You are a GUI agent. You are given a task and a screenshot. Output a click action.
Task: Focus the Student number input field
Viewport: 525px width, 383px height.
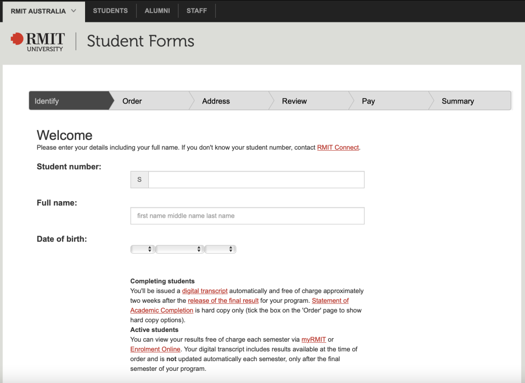256,180
